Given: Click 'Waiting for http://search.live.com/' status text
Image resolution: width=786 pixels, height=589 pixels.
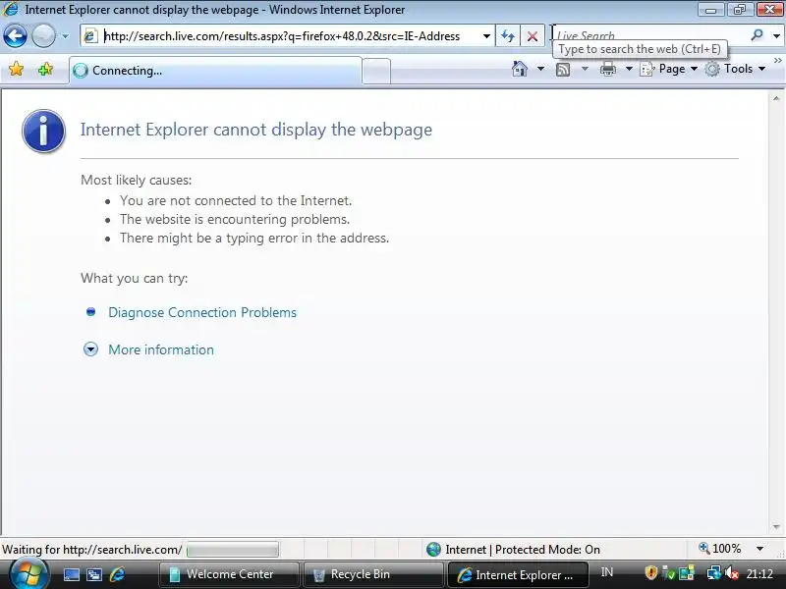Looking at the screenshot, I should click(x=91, y=550).
